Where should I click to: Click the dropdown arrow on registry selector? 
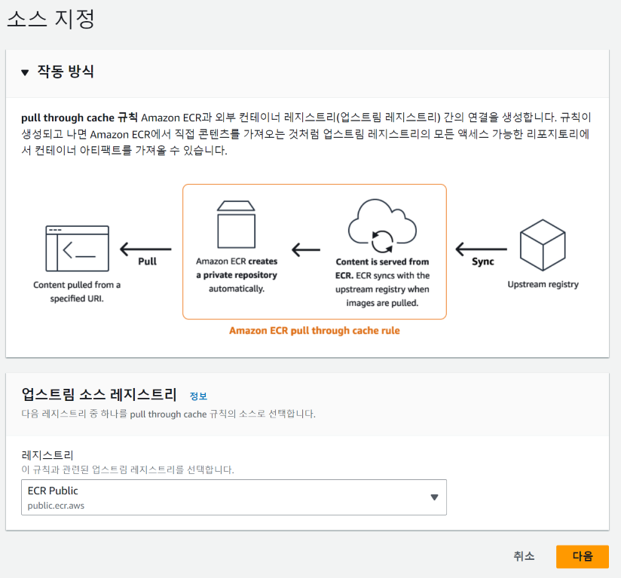[x=434, y=497]
